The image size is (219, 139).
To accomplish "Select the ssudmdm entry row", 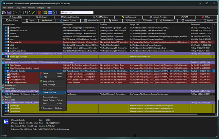I will [108, 48].
